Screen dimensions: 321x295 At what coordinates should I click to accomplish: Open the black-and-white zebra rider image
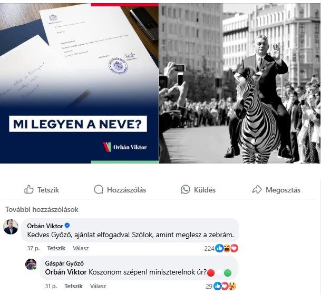tap(239, 83)
